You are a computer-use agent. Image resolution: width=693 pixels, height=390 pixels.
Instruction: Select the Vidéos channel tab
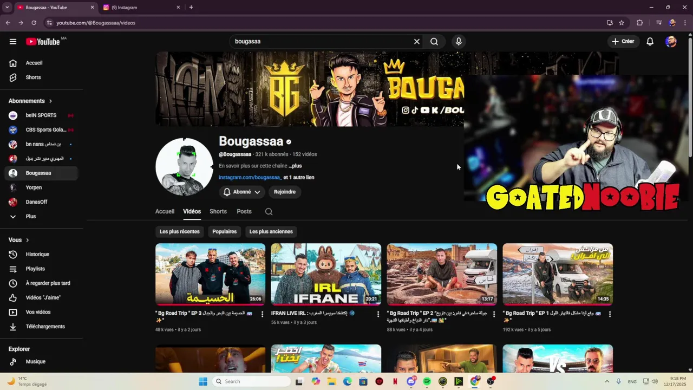192,211
